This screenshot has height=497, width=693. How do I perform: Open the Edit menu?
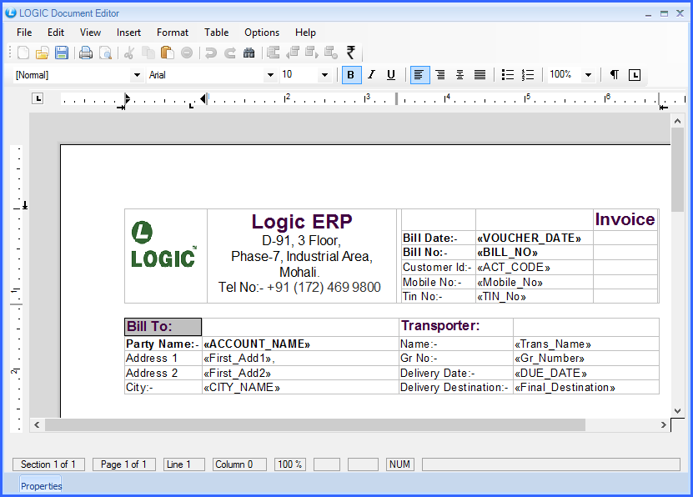[x=56, y=33]
